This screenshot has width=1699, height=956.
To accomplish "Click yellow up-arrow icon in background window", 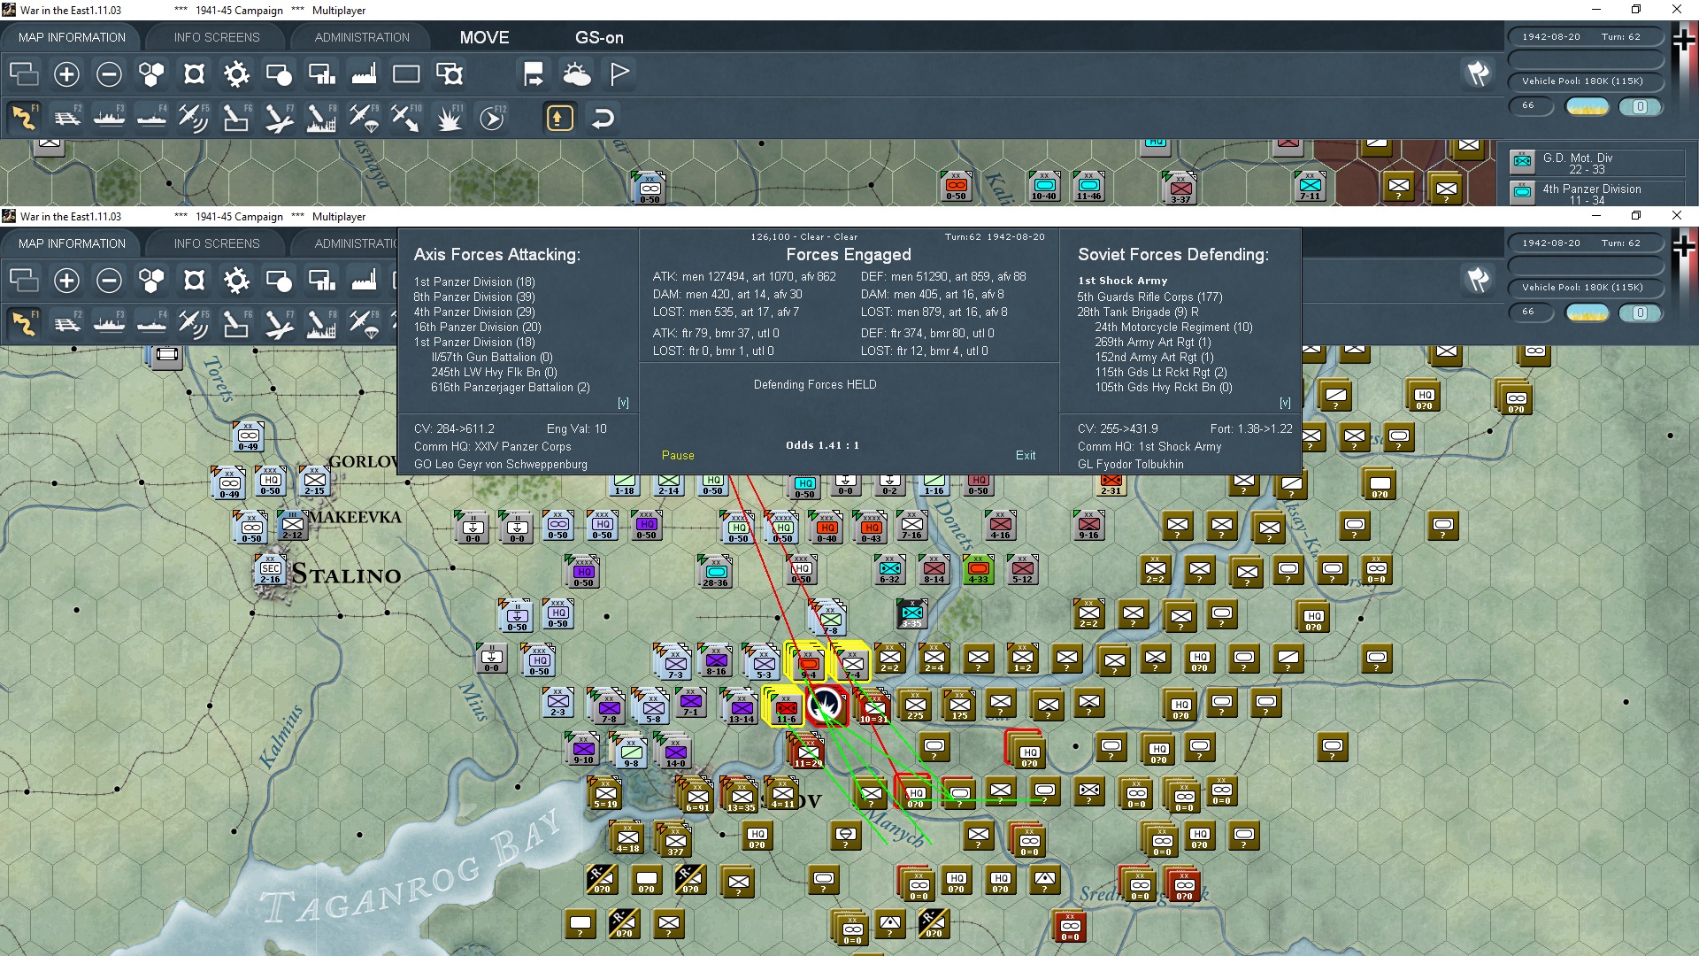I will point(559,118).
